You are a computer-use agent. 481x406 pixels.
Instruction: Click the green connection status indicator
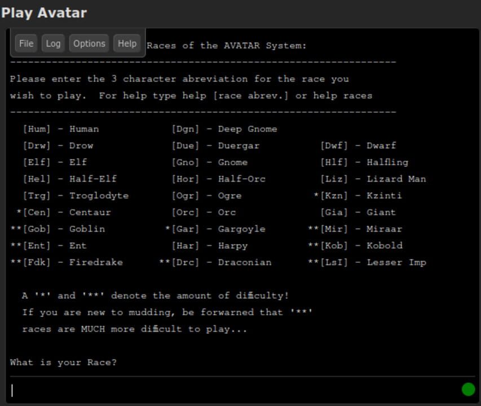(468, 390)
